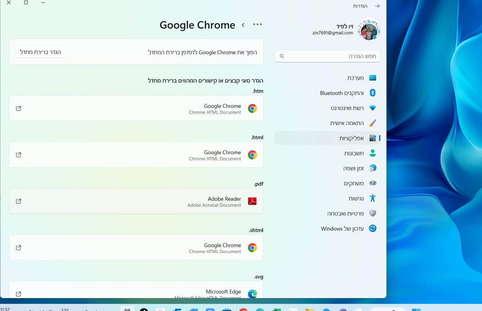482x311 pixels.
Task: Select the Accounts person icon
Action: point(373,153)
